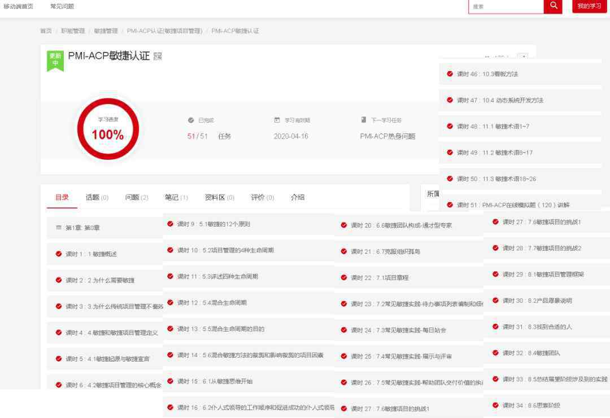This screenshot has height=418, width=610.
Task: Click red check icon of 课时 9
Action: coord(170,224)
